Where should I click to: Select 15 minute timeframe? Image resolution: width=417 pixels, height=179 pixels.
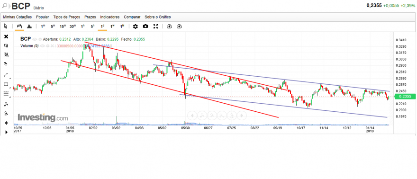click(x=63, y=27)
